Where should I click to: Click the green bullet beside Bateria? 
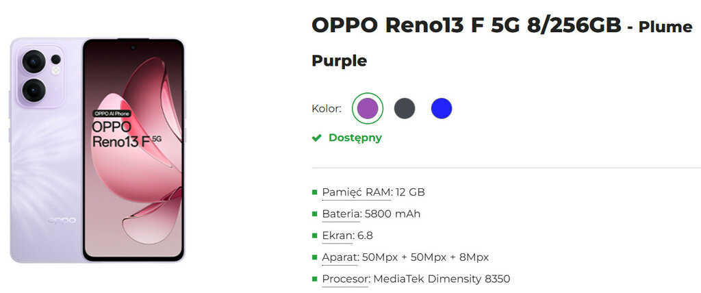[314, 214]
